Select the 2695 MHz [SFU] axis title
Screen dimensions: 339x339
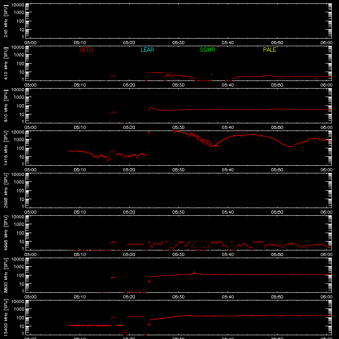pos(6,190)
